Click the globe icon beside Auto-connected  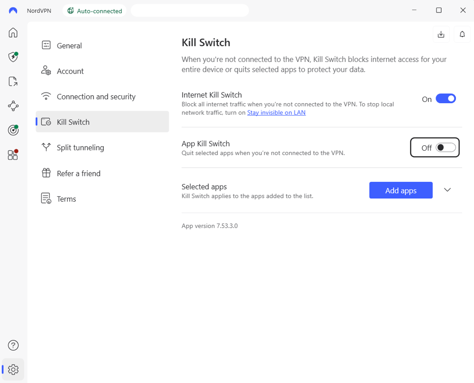pyautogui.click(x=70, y=11)
